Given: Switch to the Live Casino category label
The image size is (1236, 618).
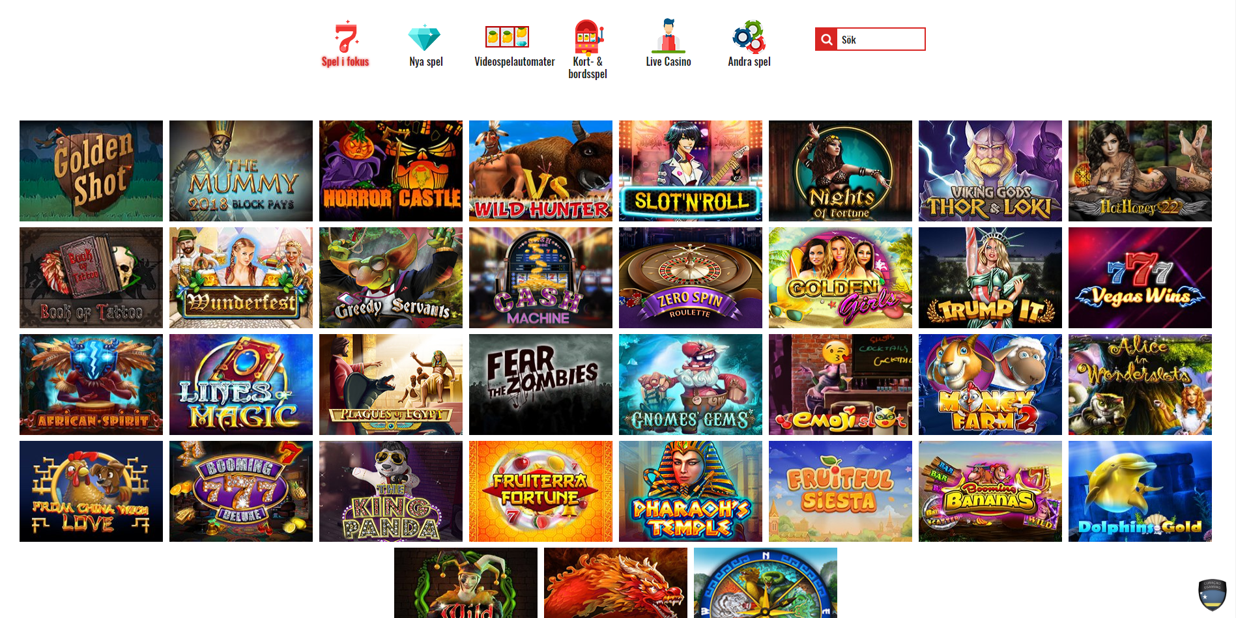Looking at the screenshot, I should point(668,62).
